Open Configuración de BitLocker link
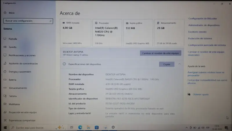This screenshot has width=232, height=131. point(202,19)
